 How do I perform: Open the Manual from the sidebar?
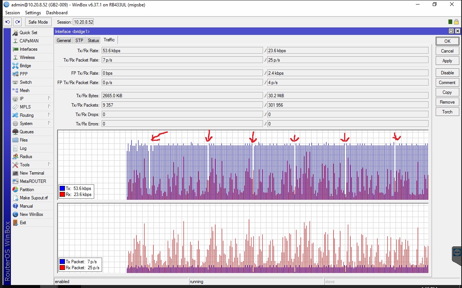[x=26, y=206]
